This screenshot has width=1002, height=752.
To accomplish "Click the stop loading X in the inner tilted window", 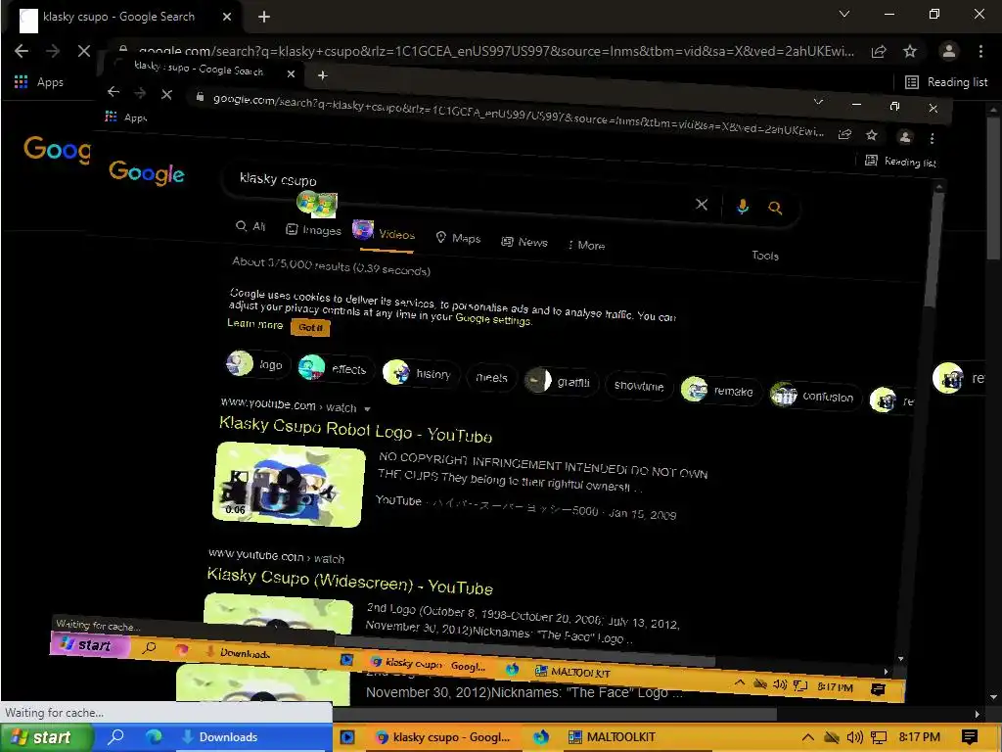I will click(x=166, y=95).
